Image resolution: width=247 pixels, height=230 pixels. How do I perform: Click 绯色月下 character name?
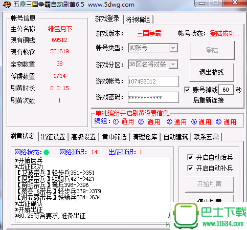60,29
